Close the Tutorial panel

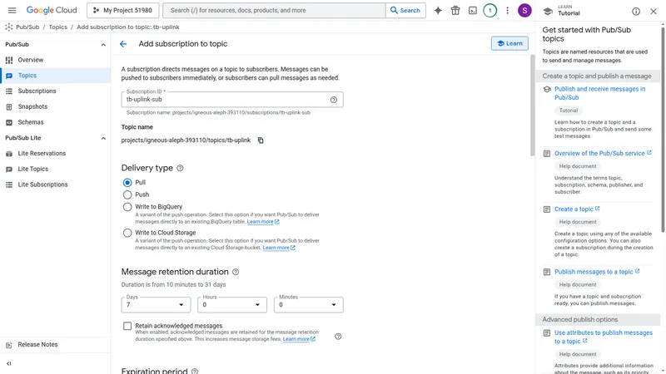click(x=654, y=12)
